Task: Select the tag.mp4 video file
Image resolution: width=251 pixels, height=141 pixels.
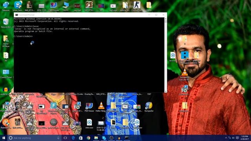Action: [77, 7]
